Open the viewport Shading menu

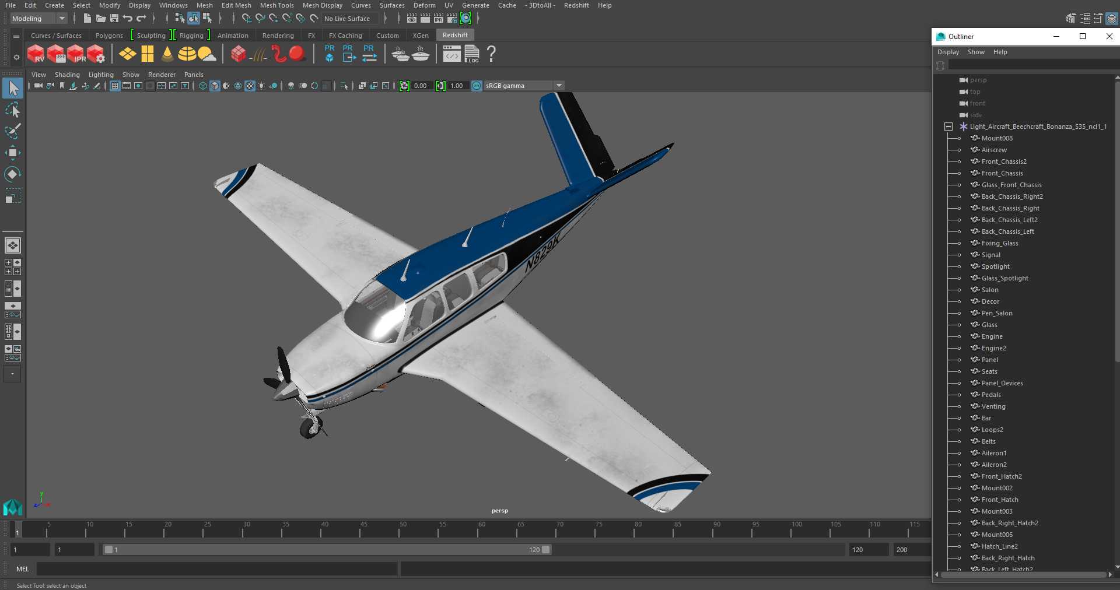click(67, 75)
